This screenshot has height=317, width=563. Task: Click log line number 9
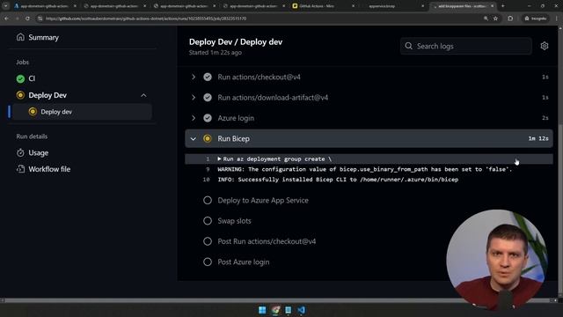coord(208,169)
